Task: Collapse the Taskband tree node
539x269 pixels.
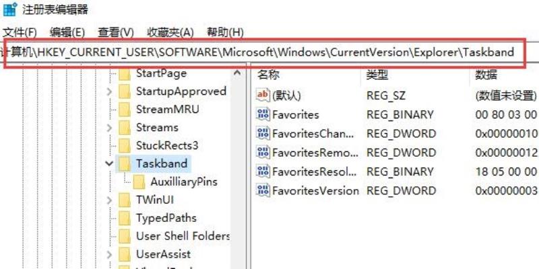Action: tap(109, 163)
